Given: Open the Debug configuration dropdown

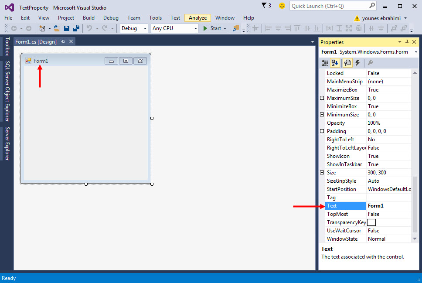Looking at the screenshot, I should click(145, 28).
